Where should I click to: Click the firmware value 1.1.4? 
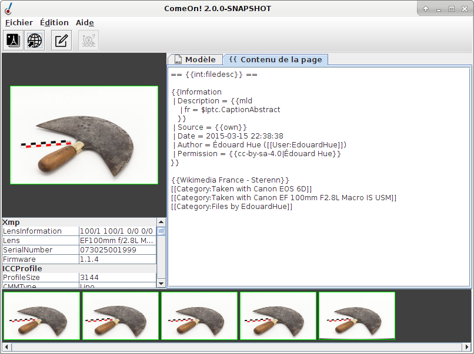coord(118,259)
